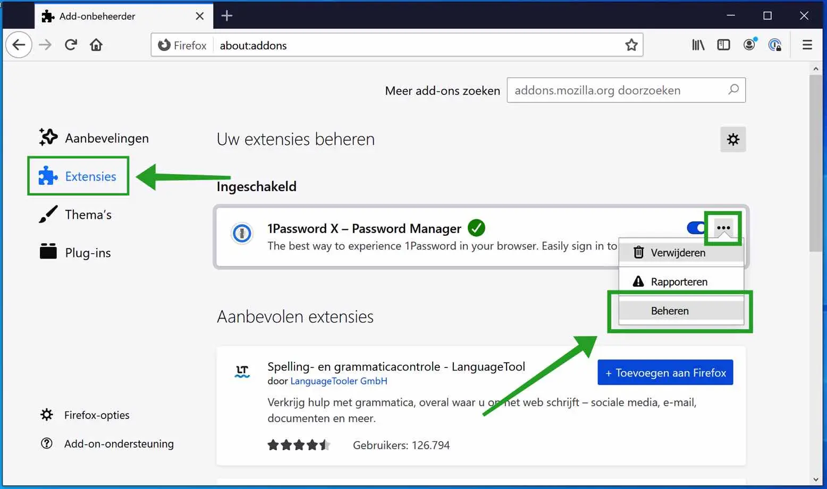827x489 pixels.
Task: Switch to the Plug-ins category
Action: click(x=74, y=253)
